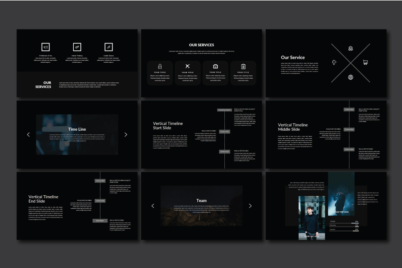The image size is (402, 268).
Task: Click the airplane icon in Our Services slide
Action: coord(188,66)
